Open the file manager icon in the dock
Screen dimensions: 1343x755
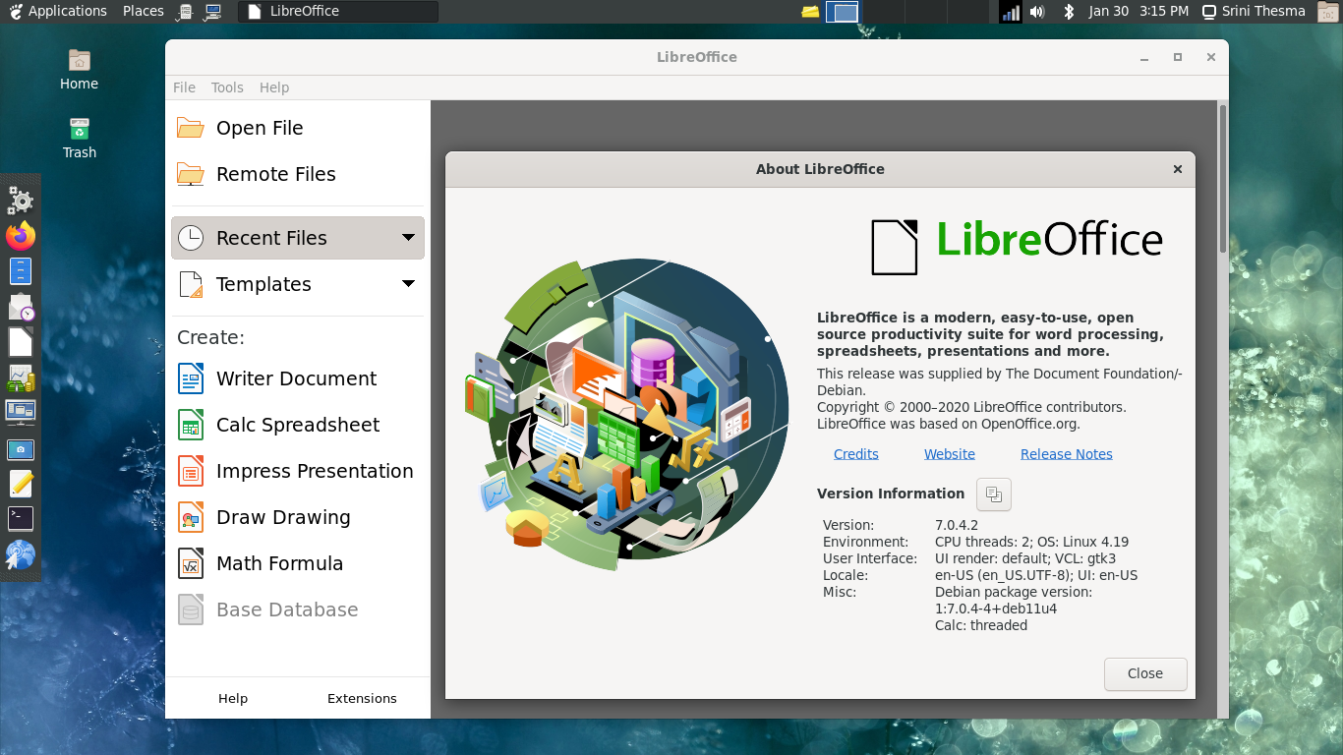20,271
